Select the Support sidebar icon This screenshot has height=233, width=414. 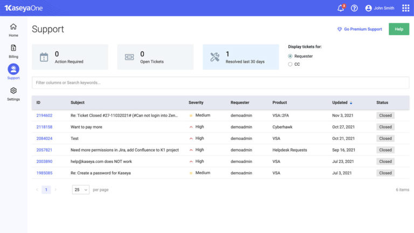[13, 72]
